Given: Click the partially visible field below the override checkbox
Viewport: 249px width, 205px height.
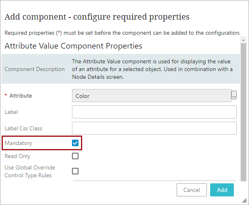Looking at the screenshot, I should 154,181.
